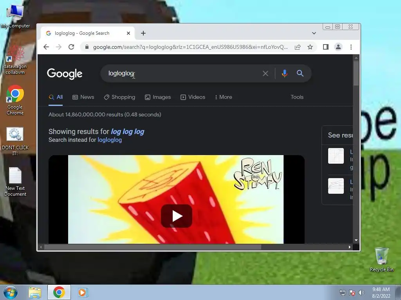Click the forward navigation arrow

[x=59, y=47]
